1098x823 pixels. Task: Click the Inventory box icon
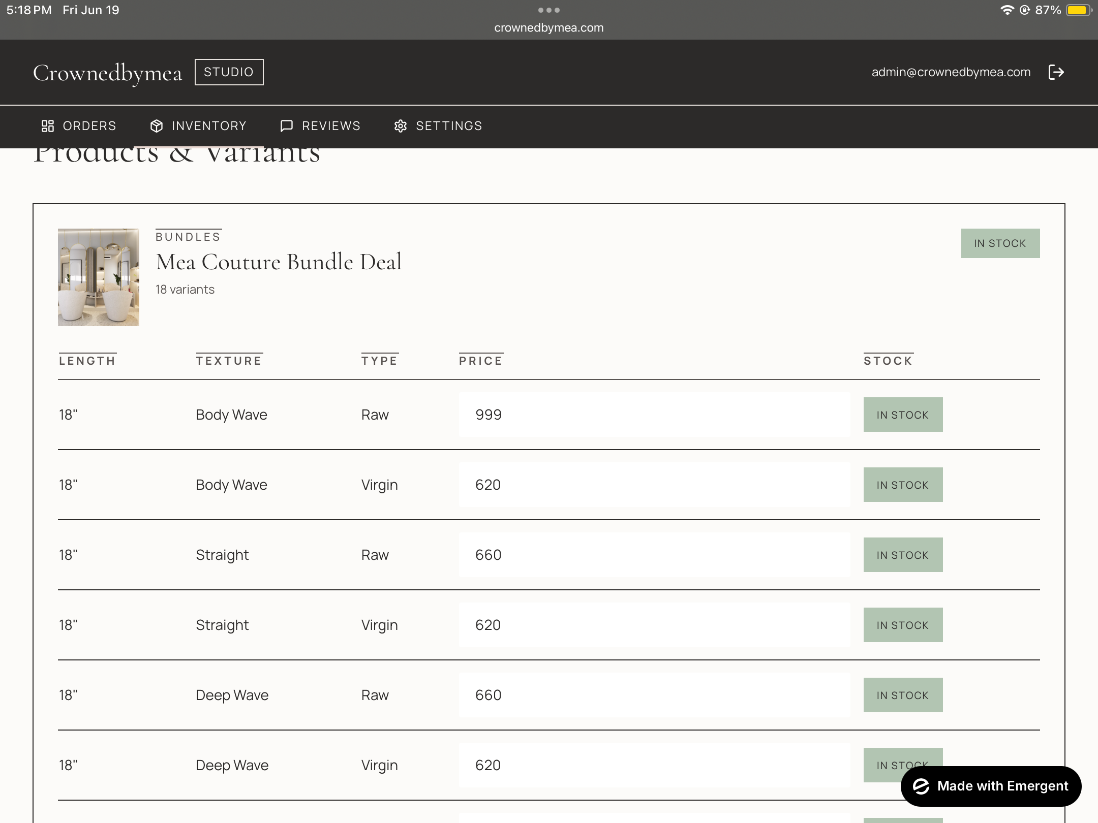tap(157, 126)
